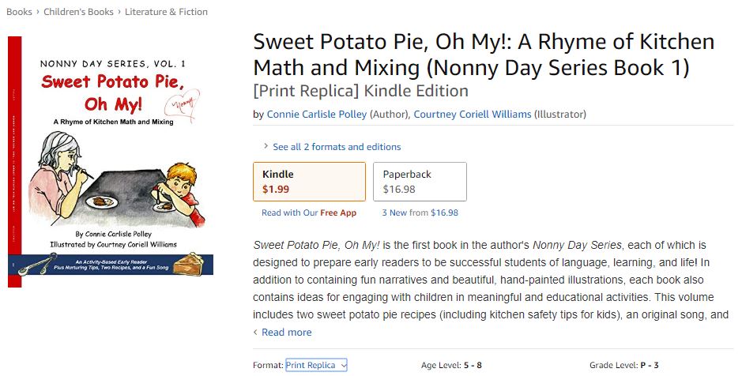Viewport: 742px width, 376px height.
Task: Click the chevron beside See all formats
Action: tap(266, 147)
